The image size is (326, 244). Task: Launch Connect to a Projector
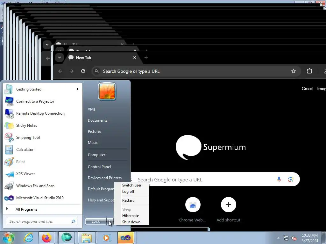pyautogui.click(x=43, y=101)
